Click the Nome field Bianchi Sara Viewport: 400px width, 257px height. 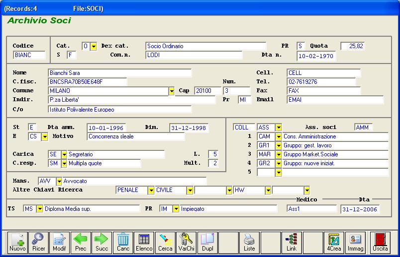[119, 73]
